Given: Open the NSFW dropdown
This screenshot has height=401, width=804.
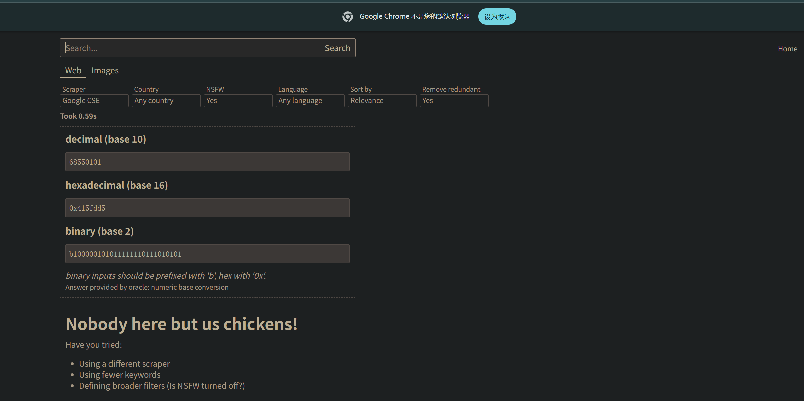Looking at the screenshot, I should pos(238,101).
